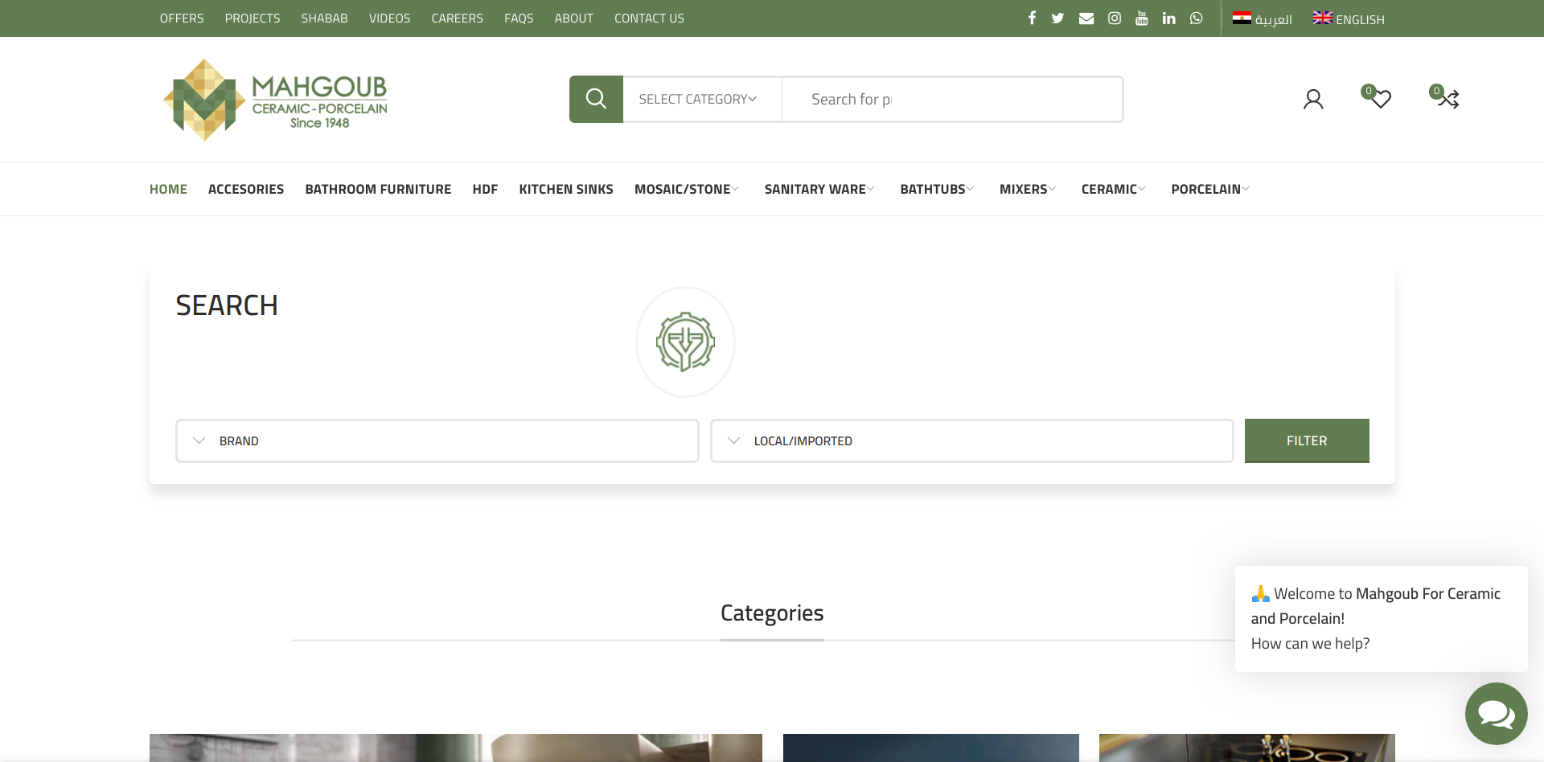Open the About link
1544x762 pixels.
pyautogui.click(x=574, y=18)
